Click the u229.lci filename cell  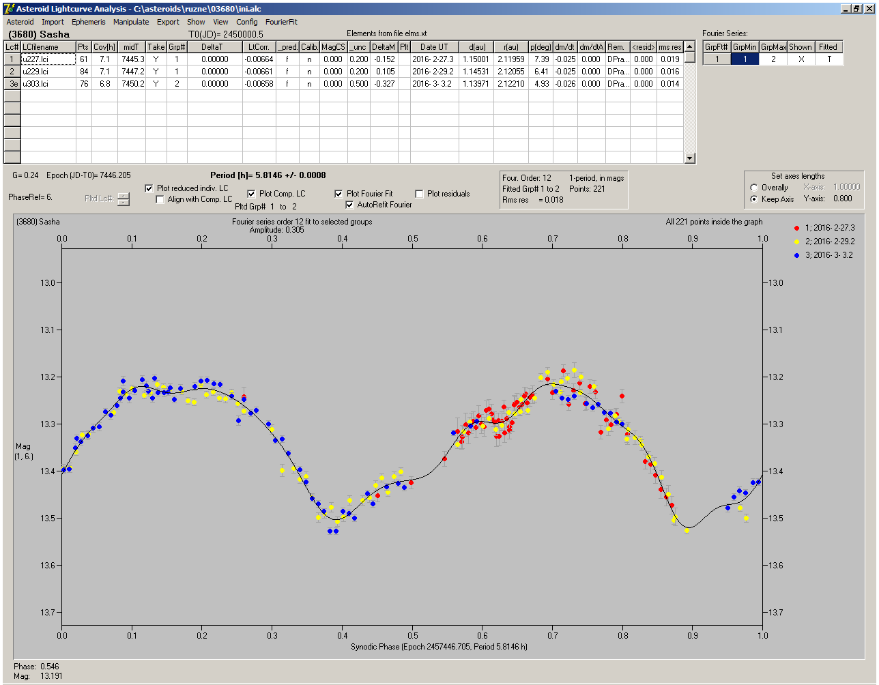[x=48, y=71]
